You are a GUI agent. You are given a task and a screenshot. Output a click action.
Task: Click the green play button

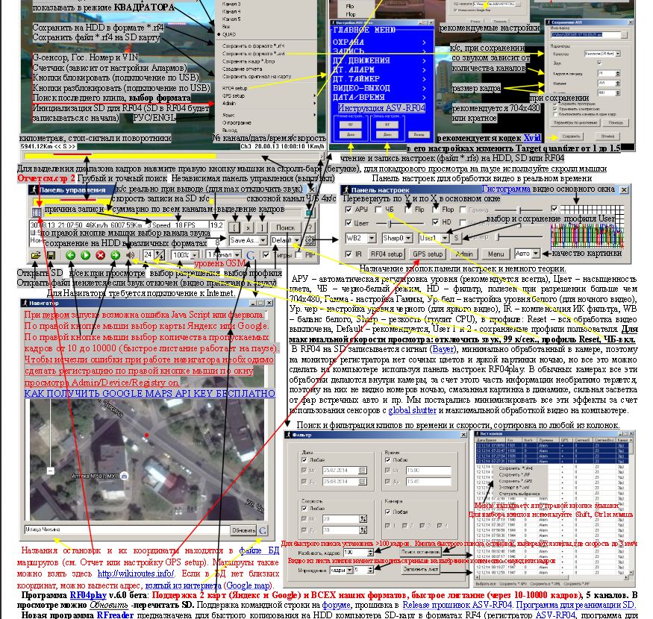coord(85,255)
